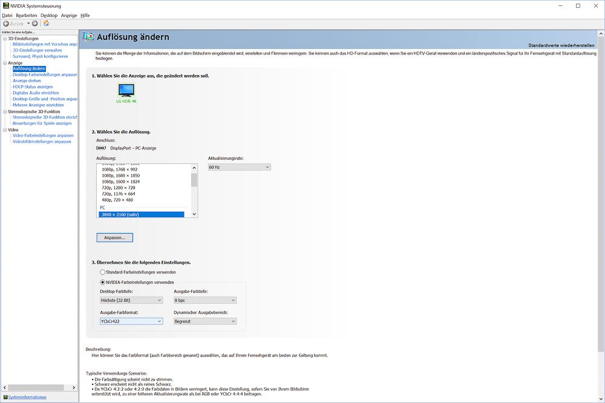Open Bewertungen für Spiele anzeigen
This screenshot has height=403, width=605.
pos(42,123)
